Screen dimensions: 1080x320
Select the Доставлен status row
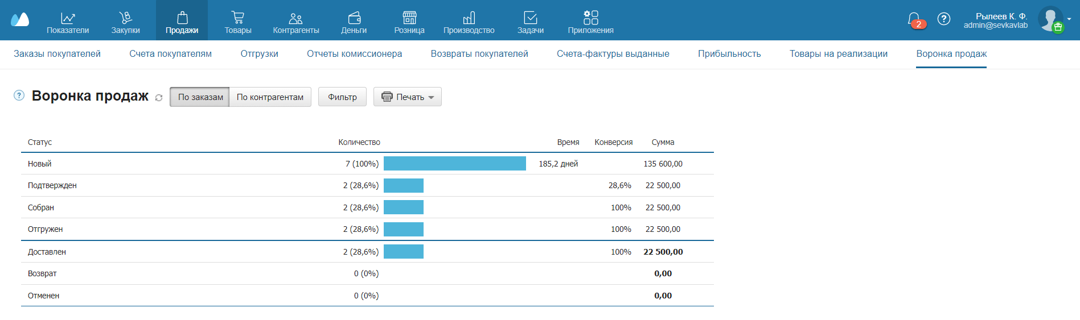pyautogui.click(x=367, y=252)
